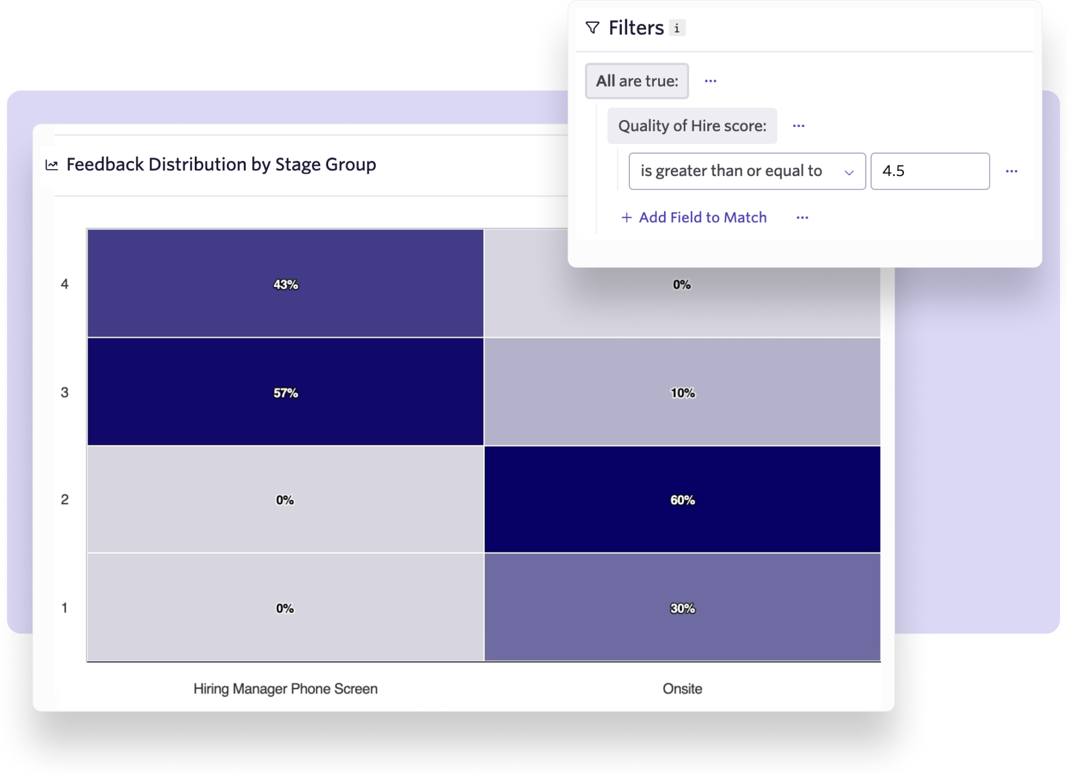The height and width of the screenshot is (774, 1067).
Task: Click the Onsite axis label
Action: pos(682,689)
